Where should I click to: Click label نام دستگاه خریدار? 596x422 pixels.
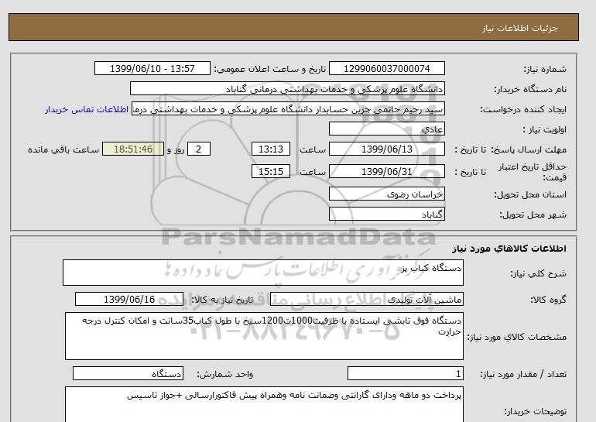click(530, 89)
